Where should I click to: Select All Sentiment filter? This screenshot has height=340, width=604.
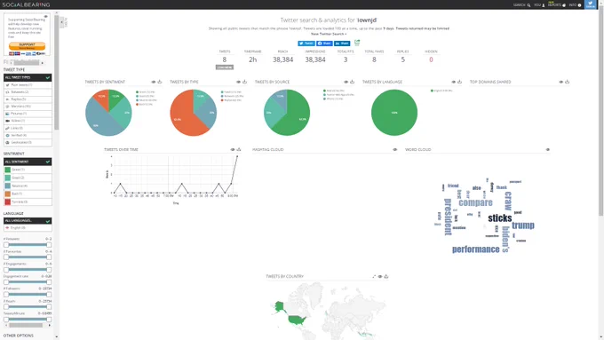[28, 162]
